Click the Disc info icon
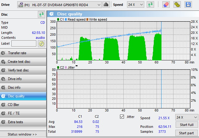The image size is (199, 138). (3, 87)
